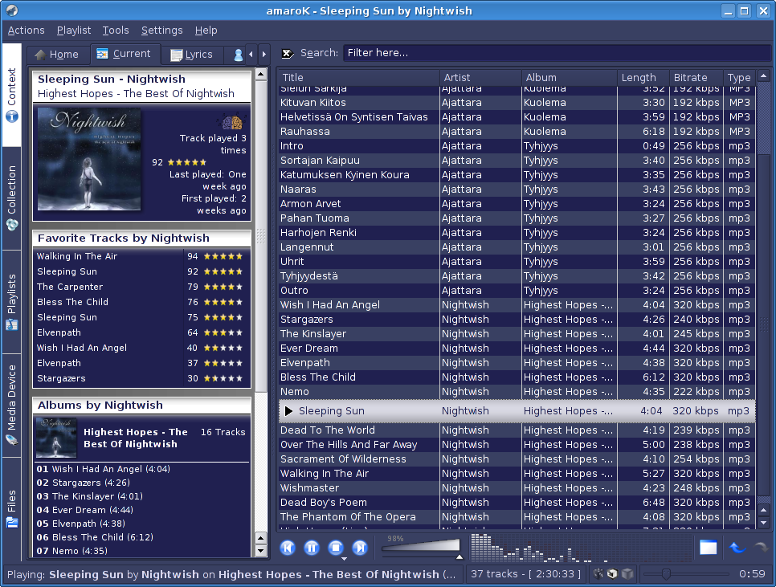Screen dimensions: 776x587
Task: Switch to the Current context tab
Action: point(125,54)
